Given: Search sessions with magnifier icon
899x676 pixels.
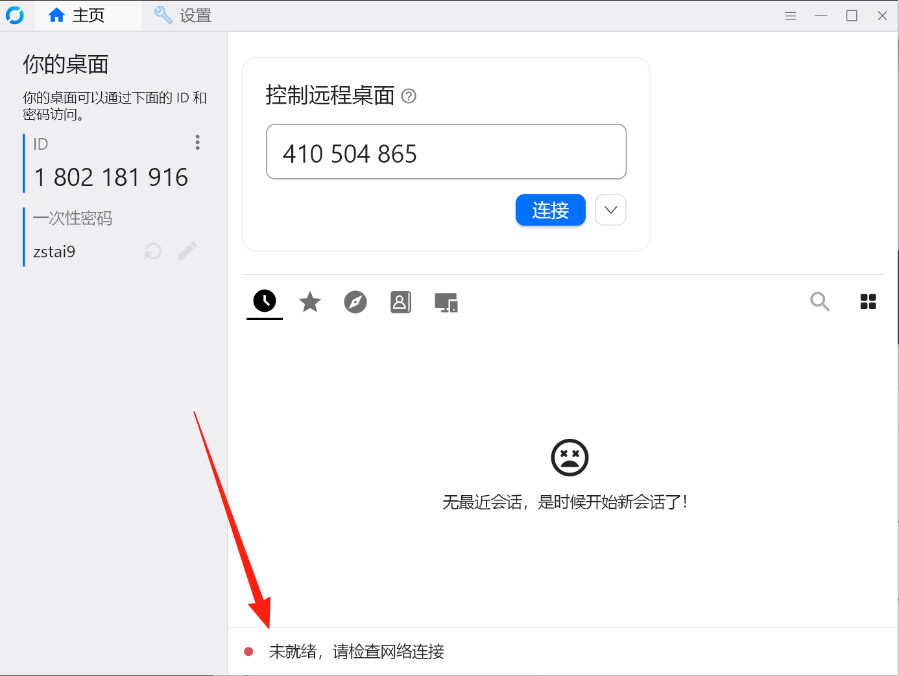Looking at the screenshot, I should point(820,301).
